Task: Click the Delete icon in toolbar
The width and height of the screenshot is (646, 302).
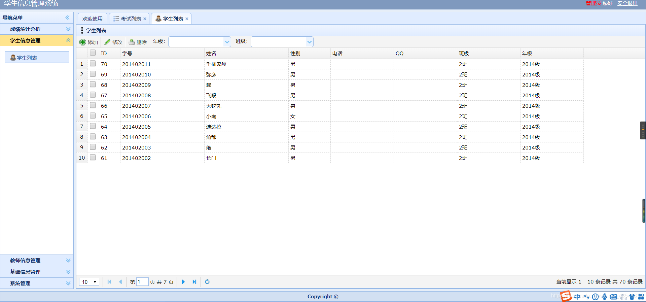Action: point(132,42)
